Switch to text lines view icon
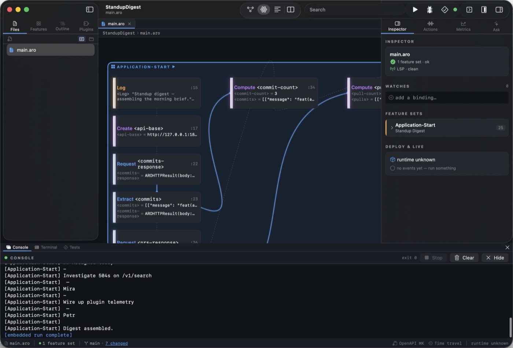The height and width of the screenshot is (348, 513). 277,10
